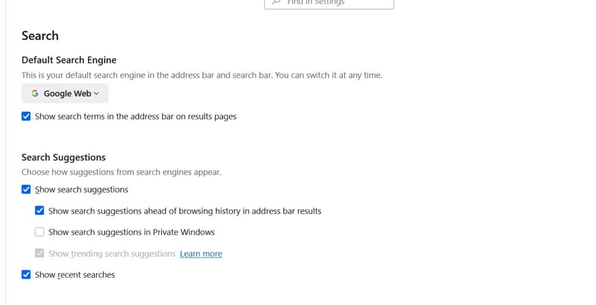
Task: Expand the chevron next to Google Web
Action: 96,94
